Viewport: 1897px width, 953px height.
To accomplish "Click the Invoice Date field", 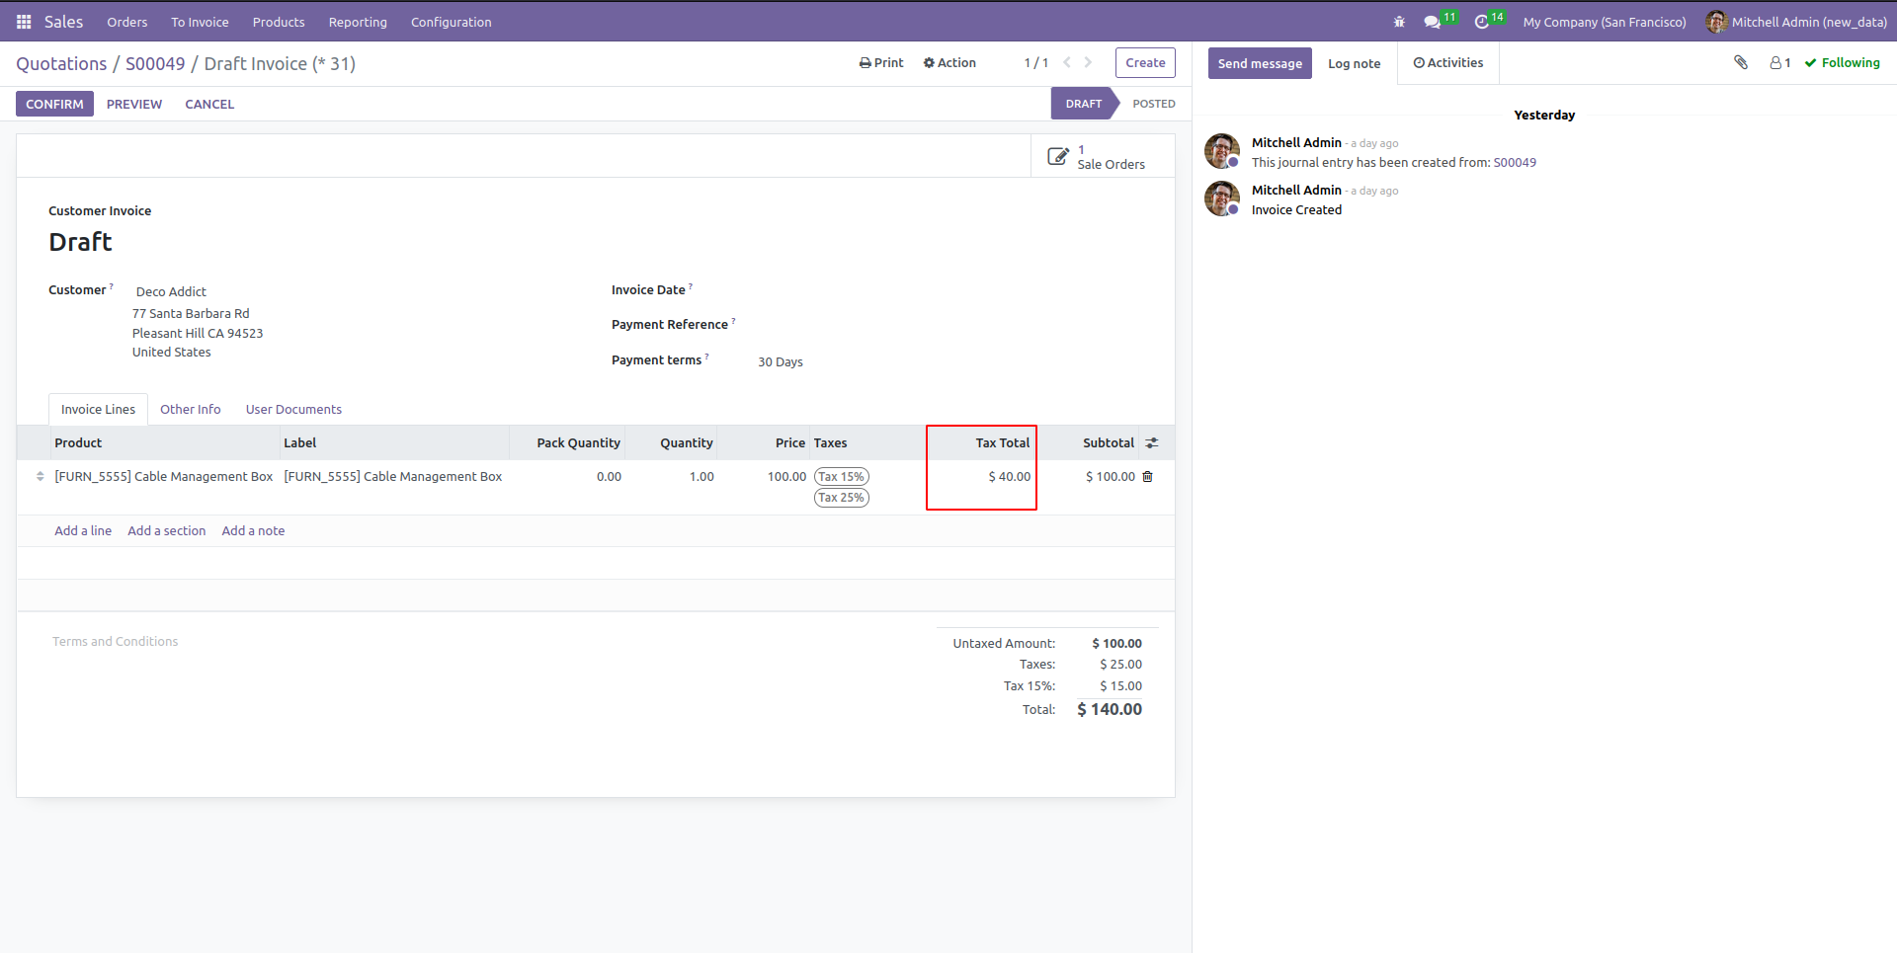I will pyautogui.click(x=948, y=290).
